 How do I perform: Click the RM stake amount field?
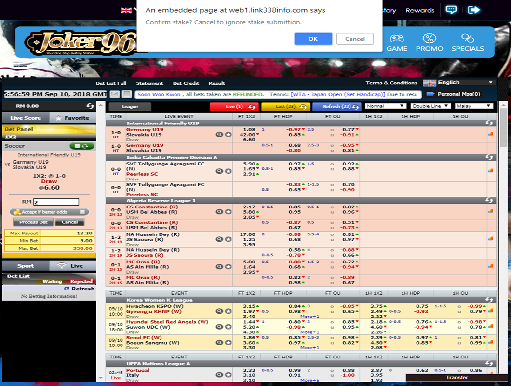[x=56, y=202]
